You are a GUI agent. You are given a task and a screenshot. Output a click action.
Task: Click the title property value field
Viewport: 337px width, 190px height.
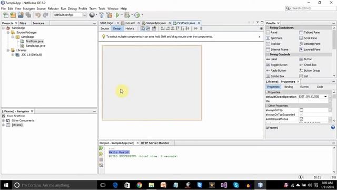[x=313, y=101]
